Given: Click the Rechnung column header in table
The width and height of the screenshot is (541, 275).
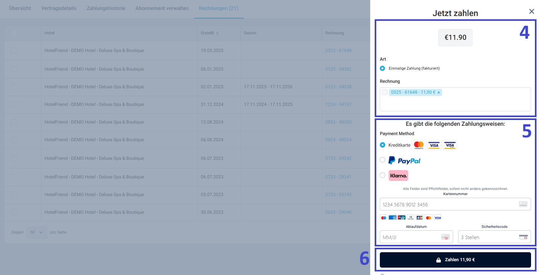Looking at the screenshot, I should tap(334, 33).
